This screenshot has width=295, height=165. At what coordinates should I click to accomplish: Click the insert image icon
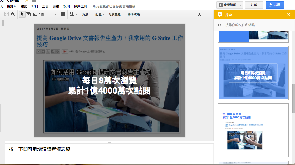[35, 14]
